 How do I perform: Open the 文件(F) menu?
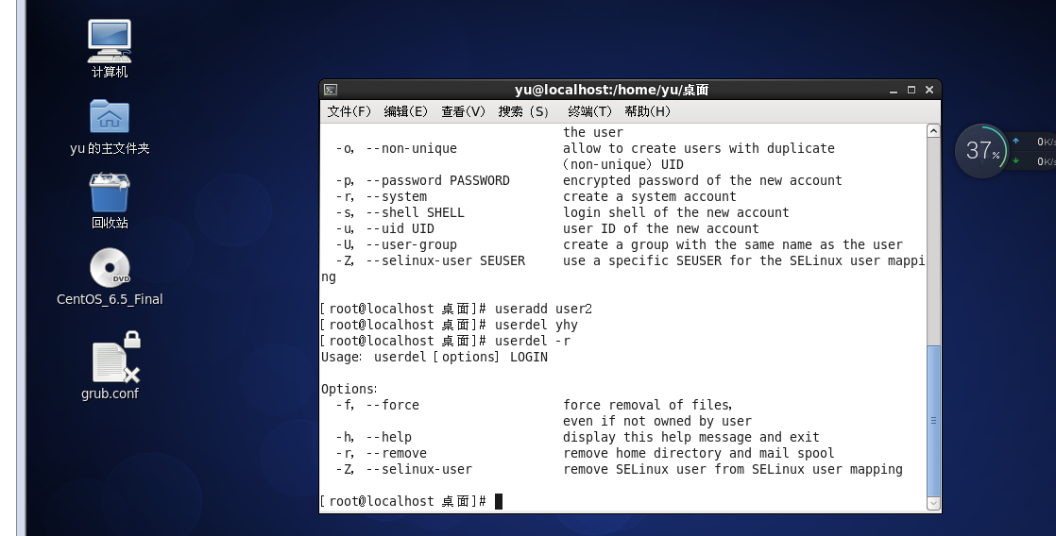349,111
